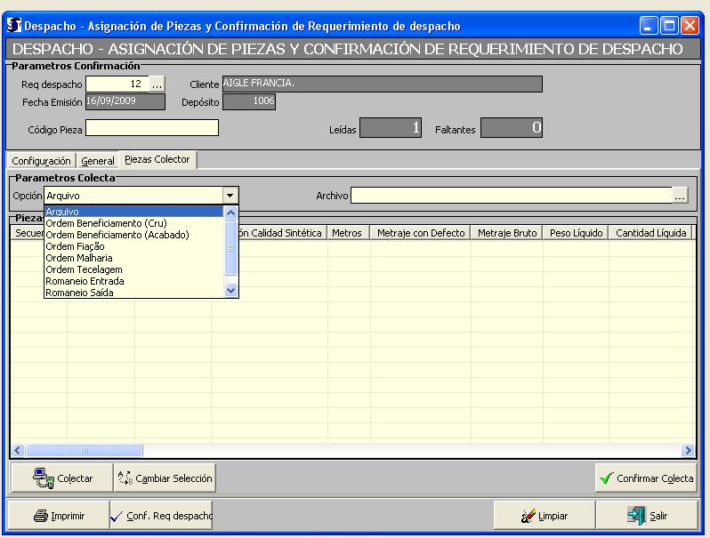
Task: Click the Colectar button with computer icon
Action: (x=62, y=478)
